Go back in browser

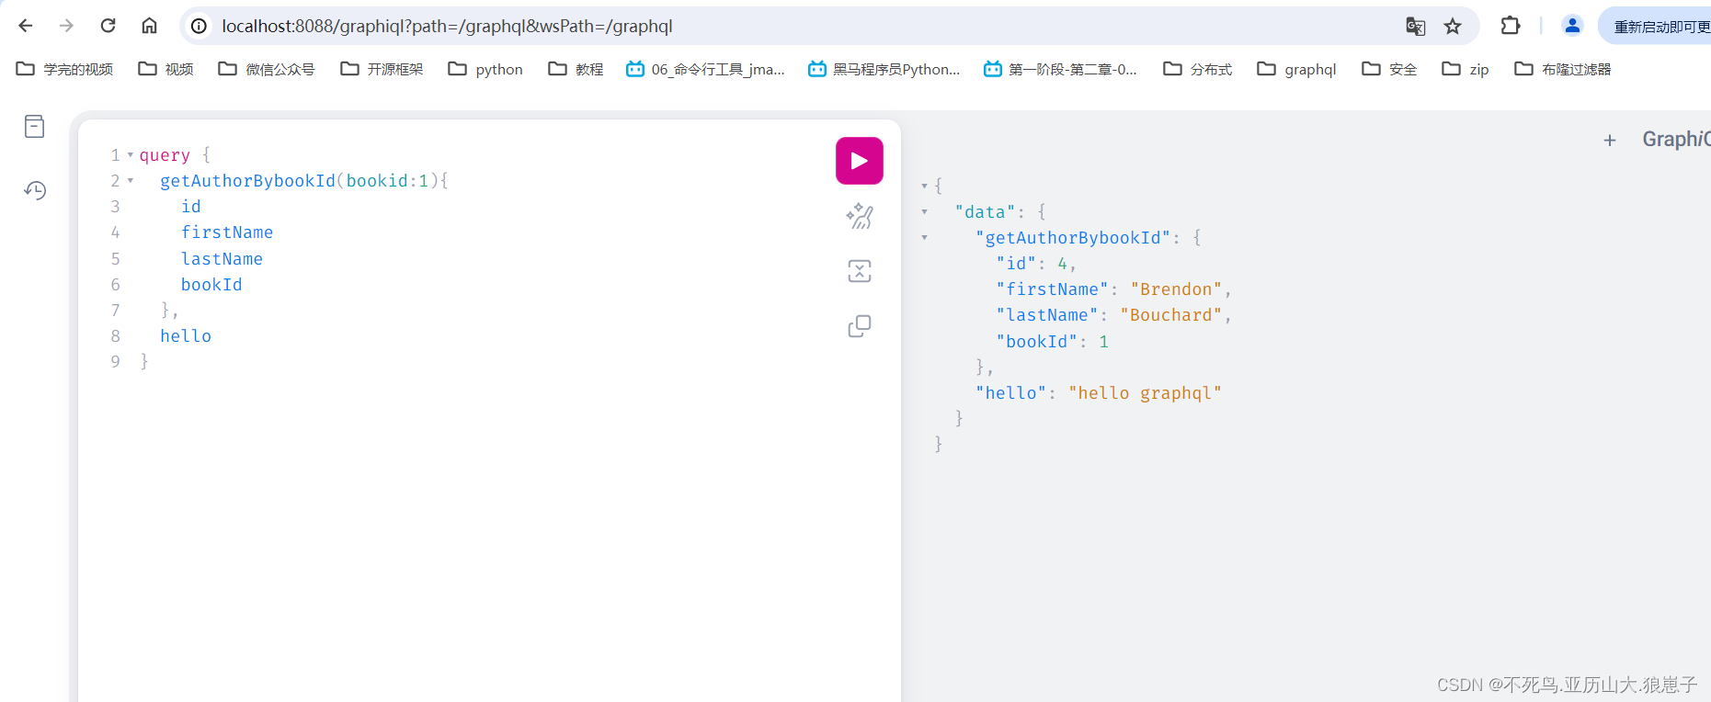(x=26, y=26)
